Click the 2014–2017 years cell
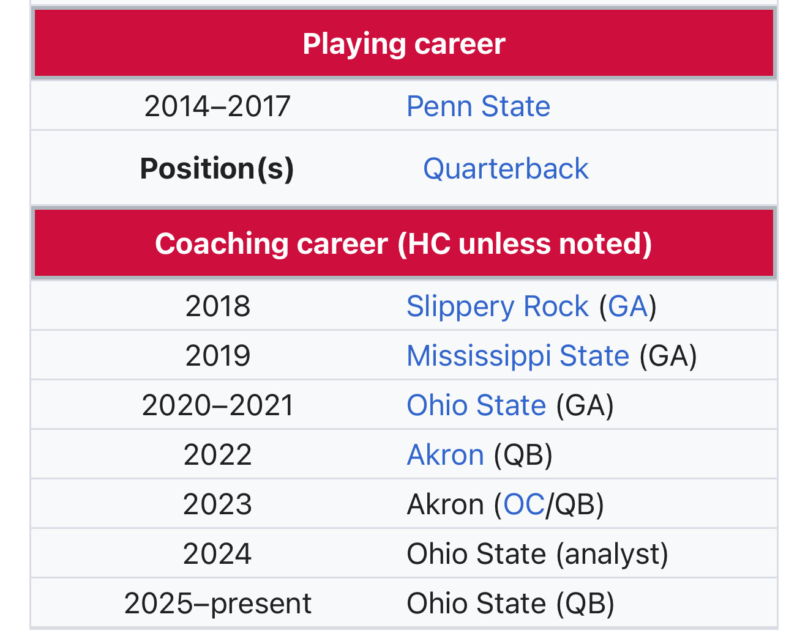 click(x=217, y=106)
